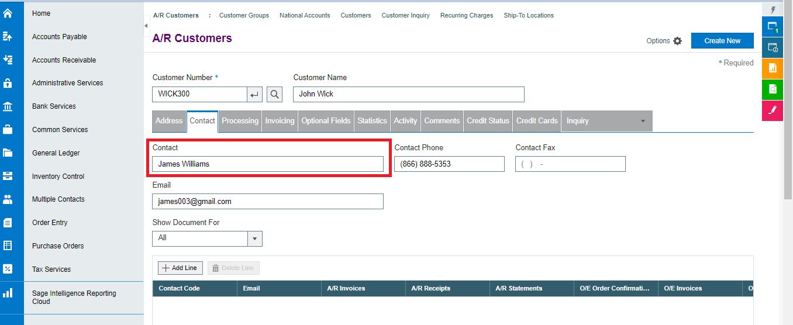Switch to the Credit Status tab

pyautogui.click(x=488, y=121)
